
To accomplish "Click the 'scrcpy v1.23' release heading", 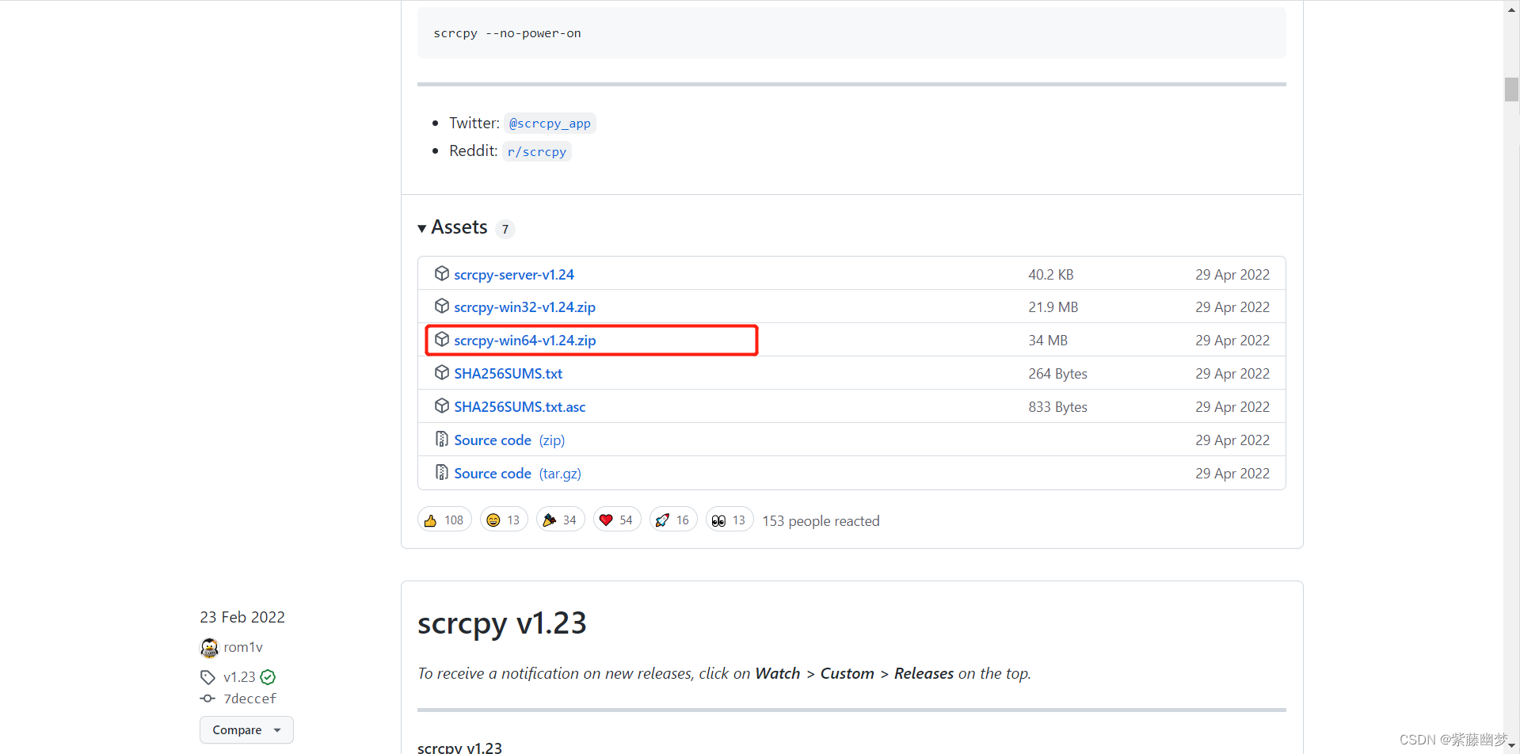I will [x=502, y=623].
